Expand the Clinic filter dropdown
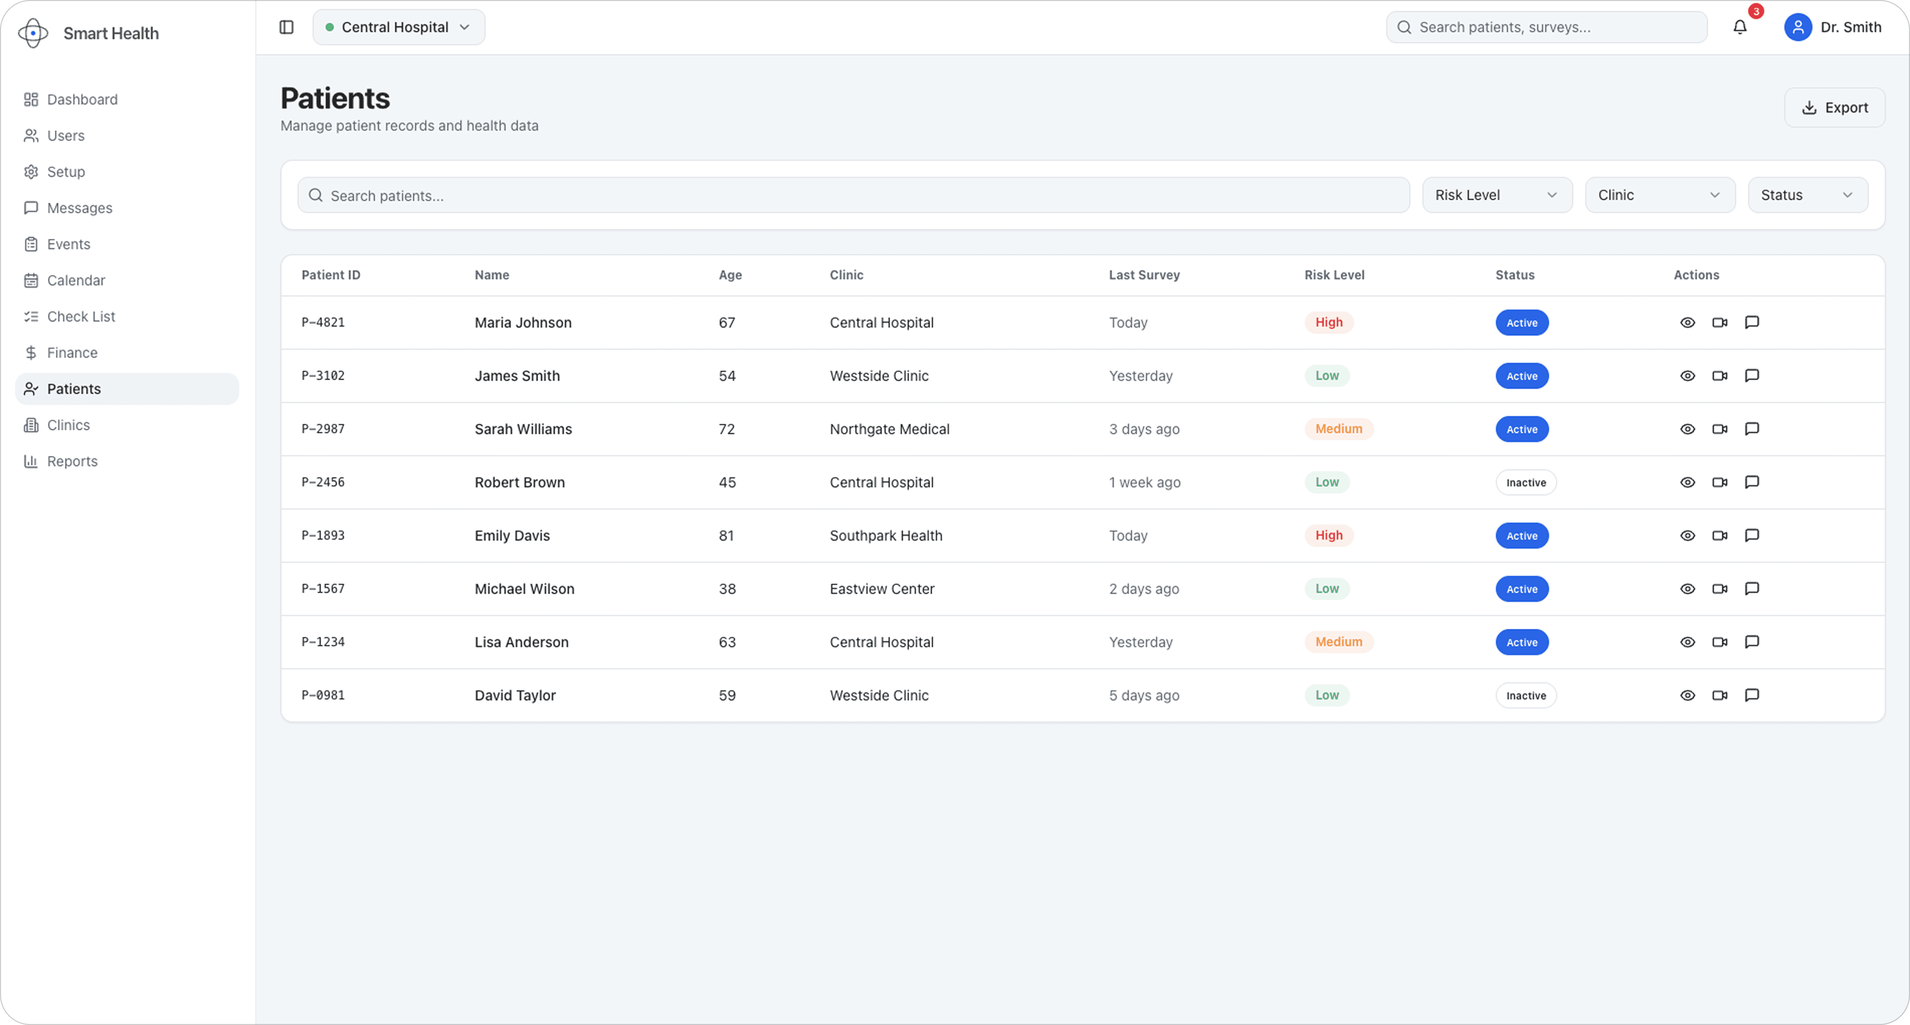The height and width of the screenshot is (1025, 1910). (1659, 195)
